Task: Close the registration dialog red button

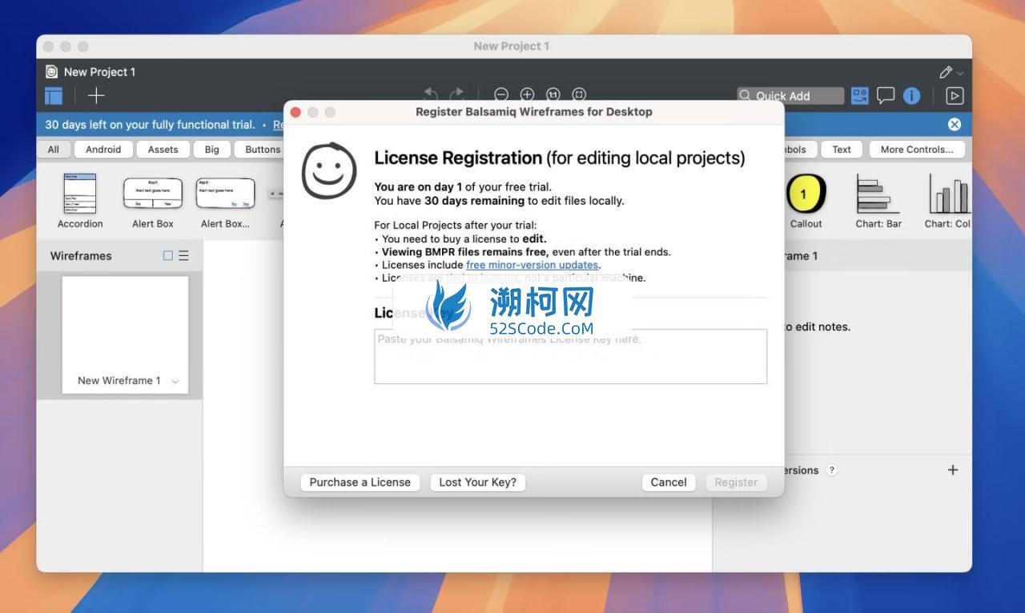Action: point(295,112)
